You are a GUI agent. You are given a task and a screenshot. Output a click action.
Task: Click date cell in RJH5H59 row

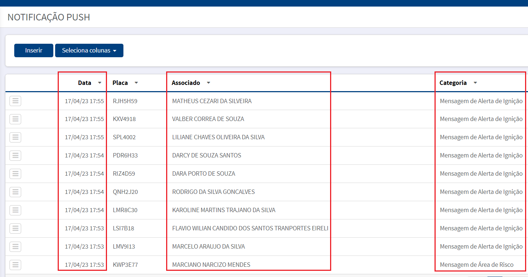coord(84,101)
